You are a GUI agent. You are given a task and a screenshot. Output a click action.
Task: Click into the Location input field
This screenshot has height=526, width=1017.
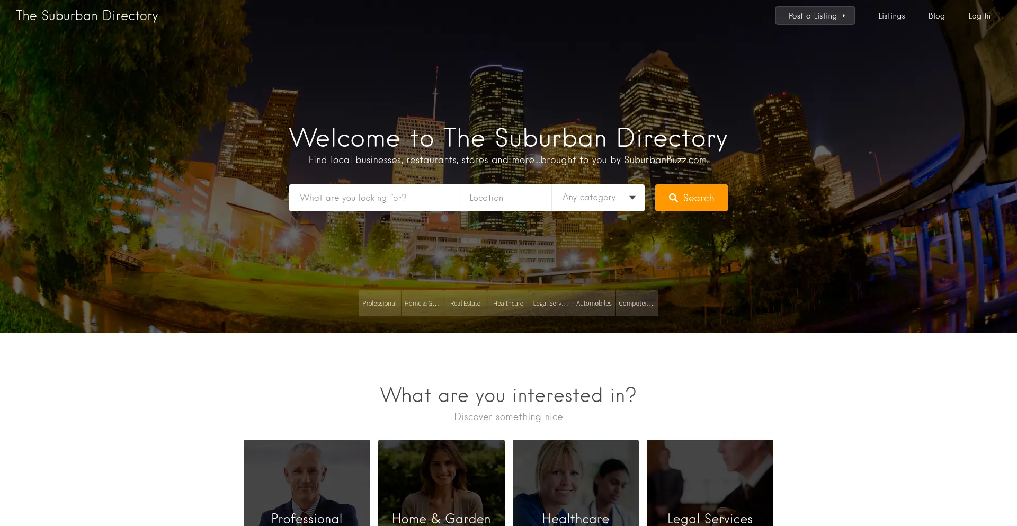(x=505, y=198)
